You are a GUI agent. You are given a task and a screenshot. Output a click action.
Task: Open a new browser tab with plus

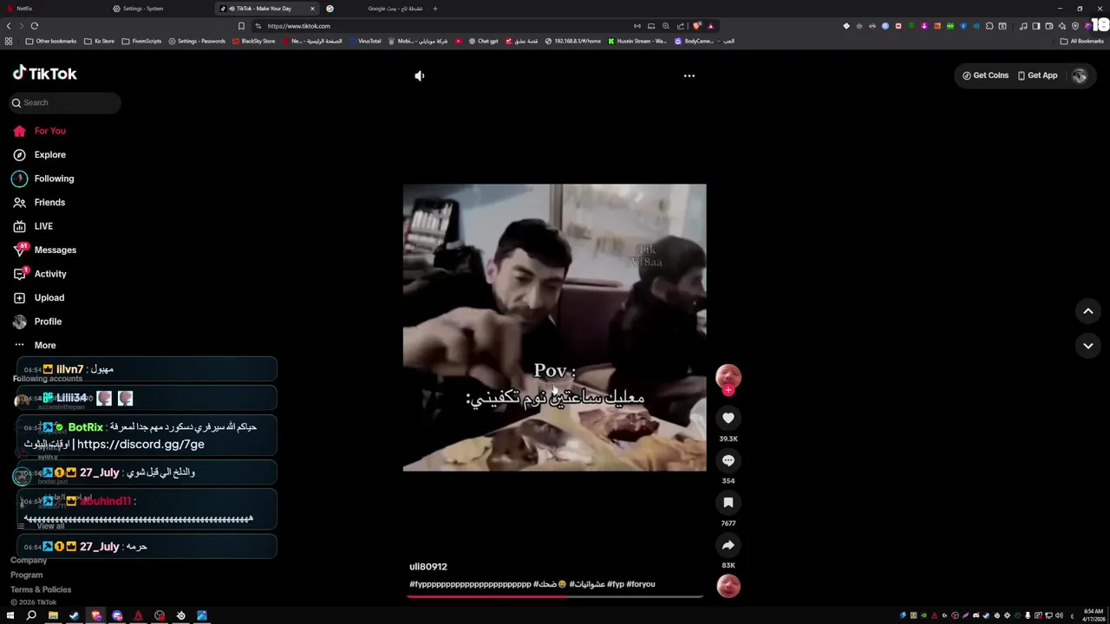[435, 9]
